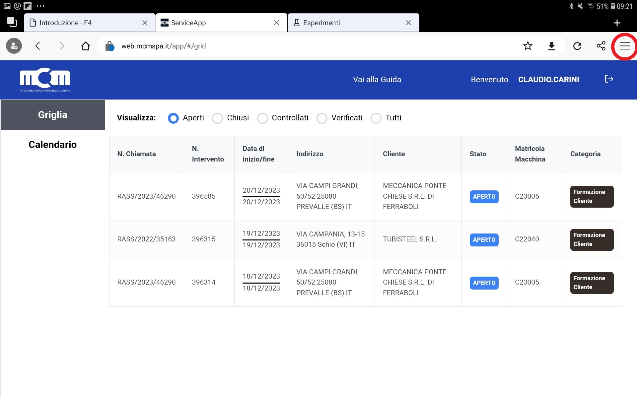This screenshot has height=398, width=637.
Task: Click the download icon in the address bar
Action: [552, 46]
